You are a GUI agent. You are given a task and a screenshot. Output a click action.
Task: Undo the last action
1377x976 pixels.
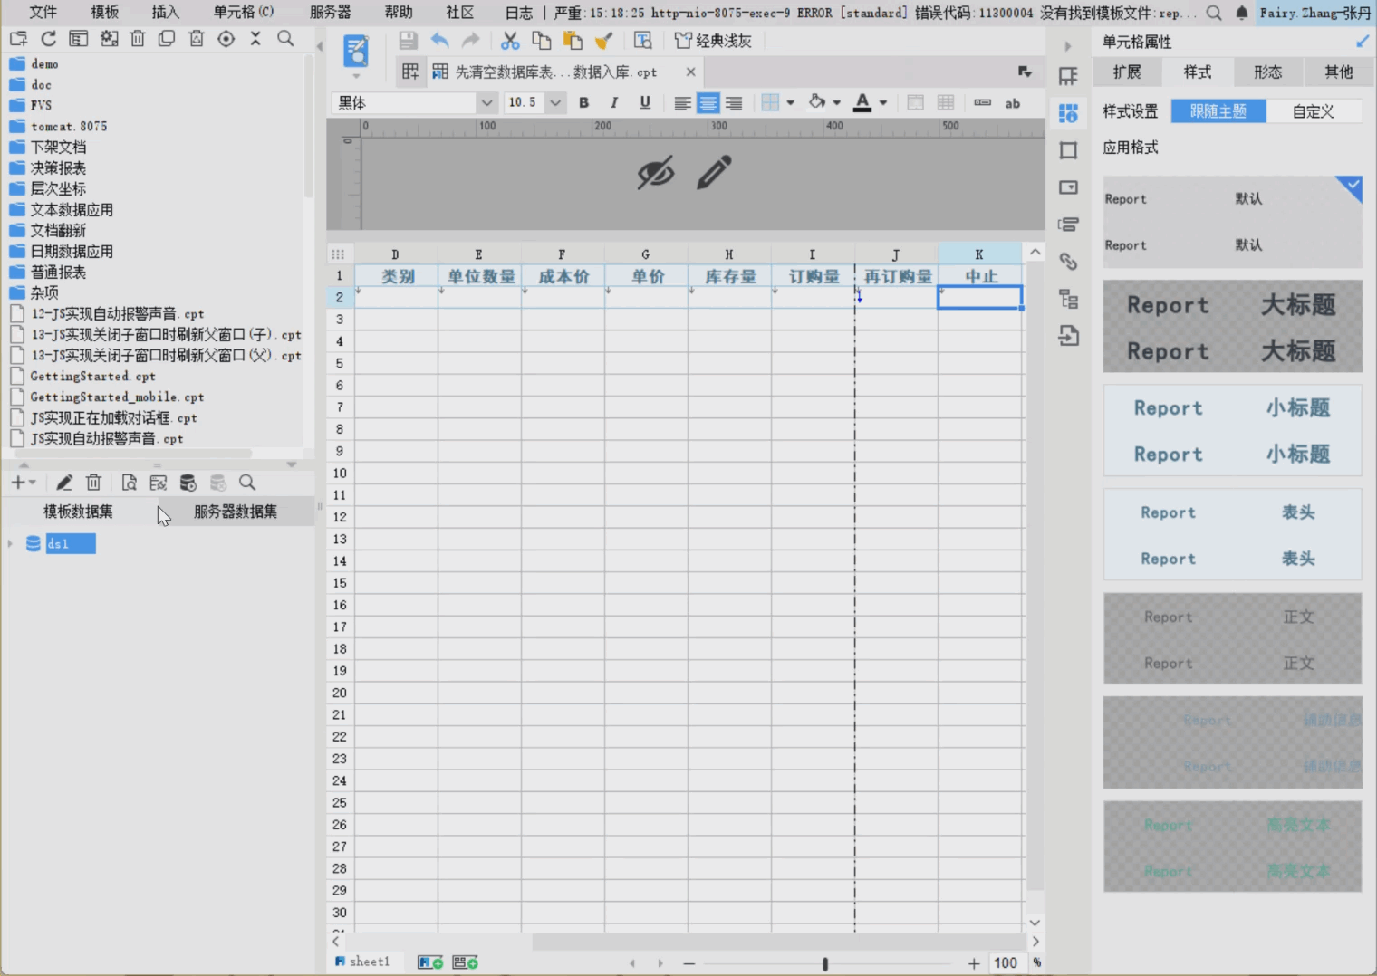[x=439, y=41]
